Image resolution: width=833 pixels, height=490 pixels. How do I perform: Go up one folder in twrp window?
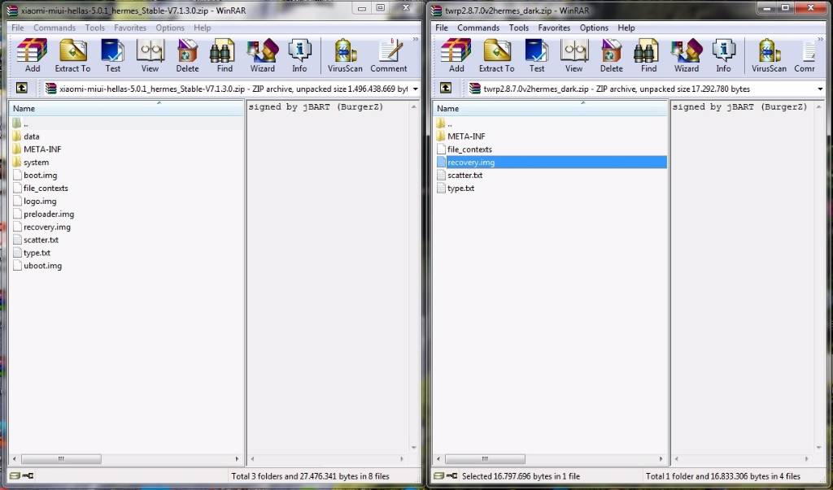445,88
